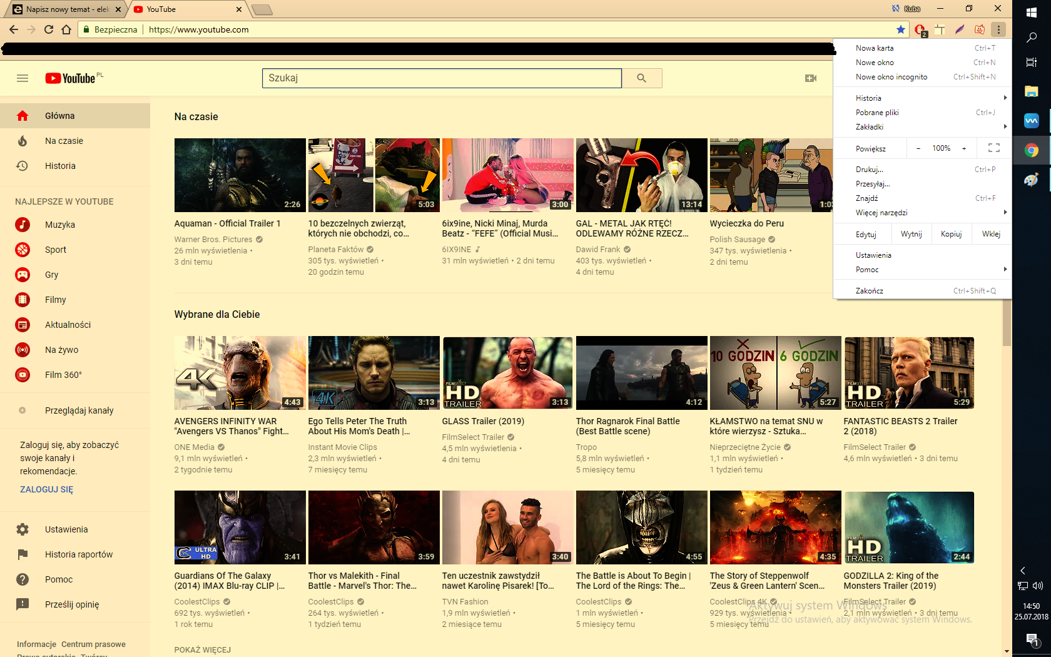Open the Centrum prasowe footer link
This screenshot has height=657, width=1051.
click(93, 644)
